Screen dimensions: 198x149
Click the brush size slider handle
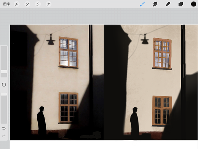click(4, 71)
